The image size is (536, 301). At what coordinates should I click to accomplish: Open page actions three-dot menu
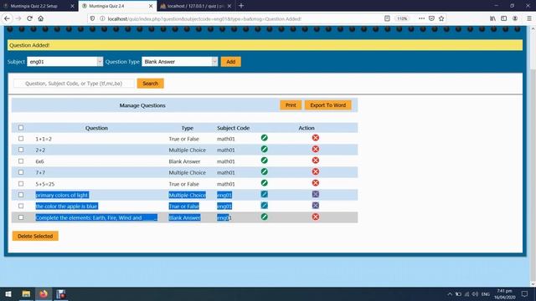point(421,18)
